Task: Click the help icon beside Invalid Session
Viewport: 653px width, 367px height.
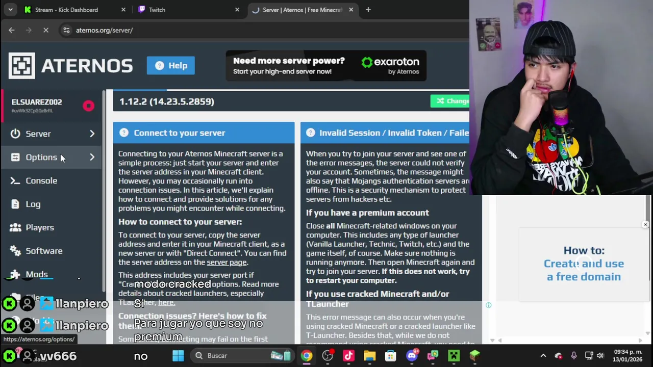Action: click(x=310, y=133)
